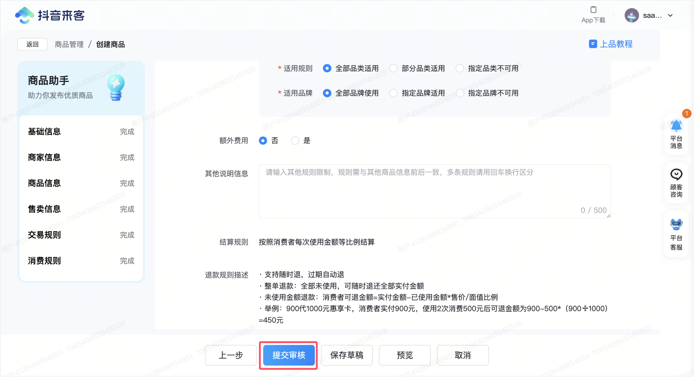The image size is (694, 377).
Task: Set 额外费用 to 是
Action: [295, 140]
